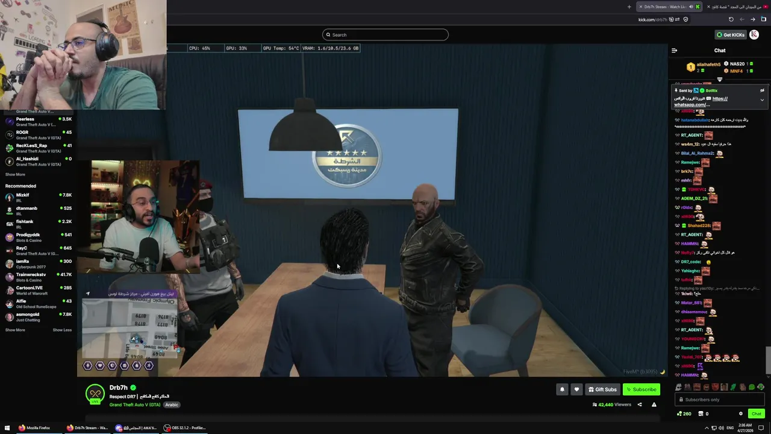Screen dimensions: 771x434
Task: Open CartoonLIVE recommended channel
Action: click(x=39, y=290)
